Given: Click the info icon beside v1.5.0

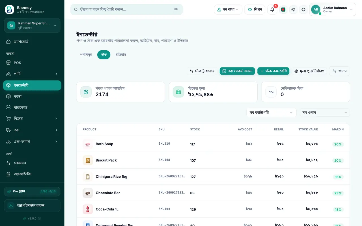Looking at the screenshot, I should (x=40, y=218).
